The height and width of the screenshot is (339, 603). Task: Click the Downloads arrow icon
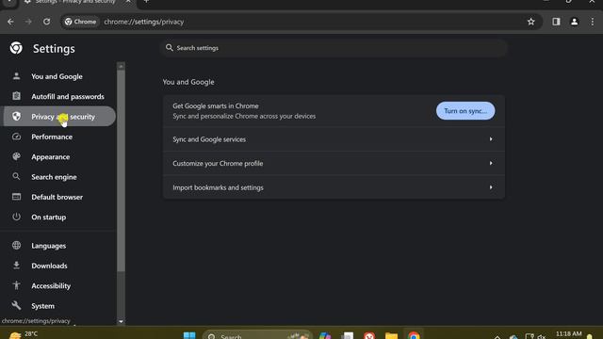coord(16,266)
